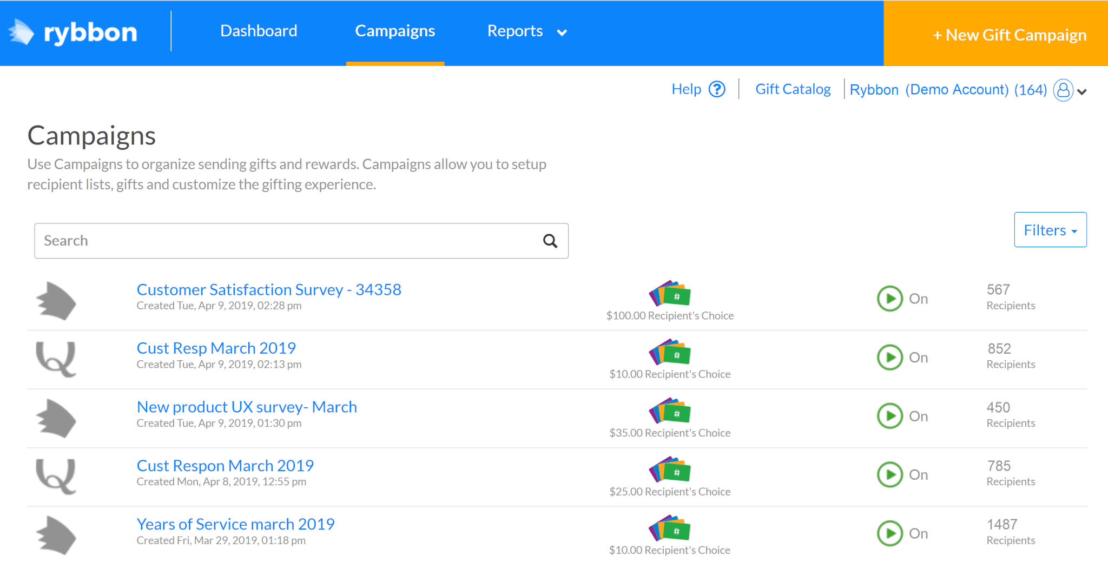Click the user profile icon
Screen dimensions: 1108x582
click(x=1063, y=90)
